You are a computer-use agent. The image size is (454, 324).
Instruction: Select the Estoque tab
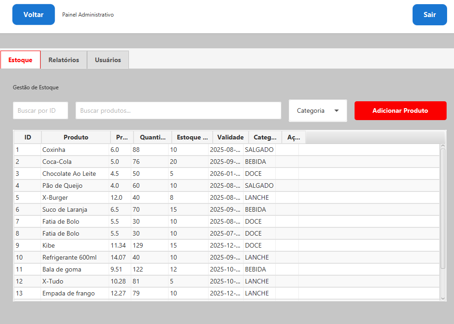click(x=20, y=59)
